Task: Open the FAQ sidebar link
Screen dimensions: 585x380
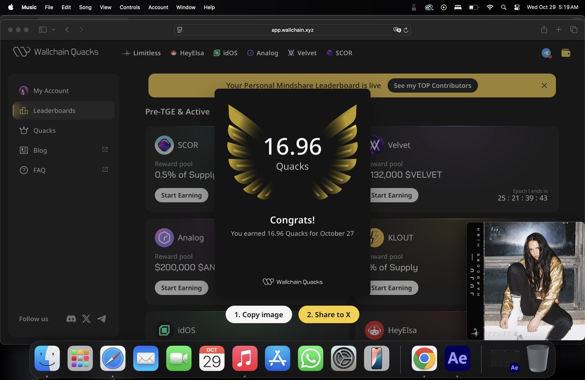Action: (x=63, y=170)
